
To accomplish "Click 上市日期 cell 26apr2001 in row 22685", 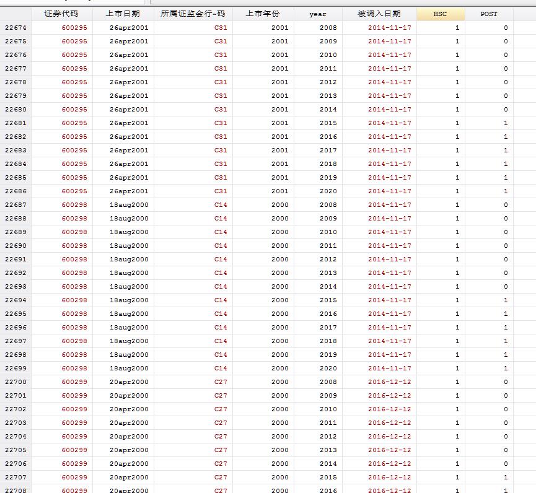I will (x=123, y=178).
